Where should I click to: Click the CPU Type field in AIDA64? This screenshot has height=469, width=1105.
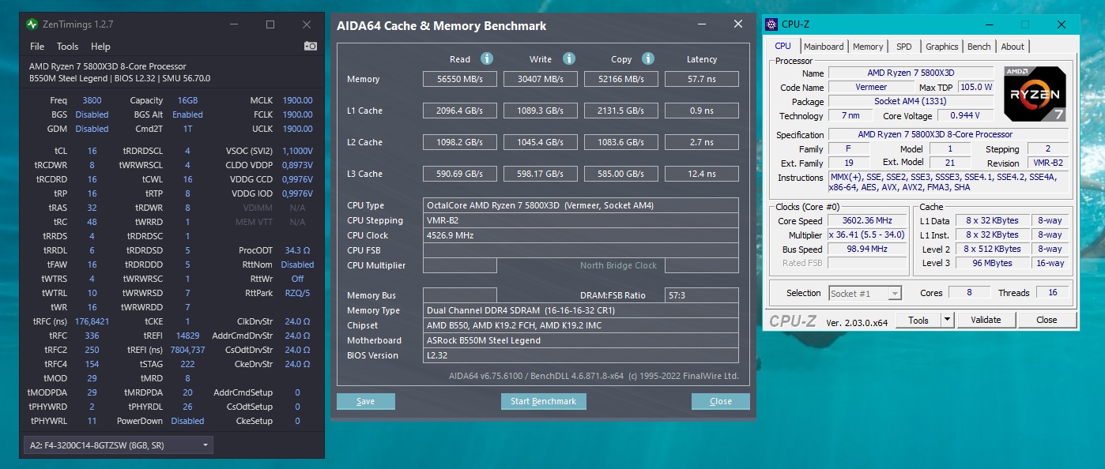pyautogui.click(x=581, y=205)
